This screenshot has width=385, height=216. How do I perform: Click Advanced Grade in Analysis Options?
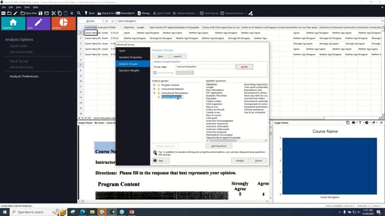click(21, 52)
